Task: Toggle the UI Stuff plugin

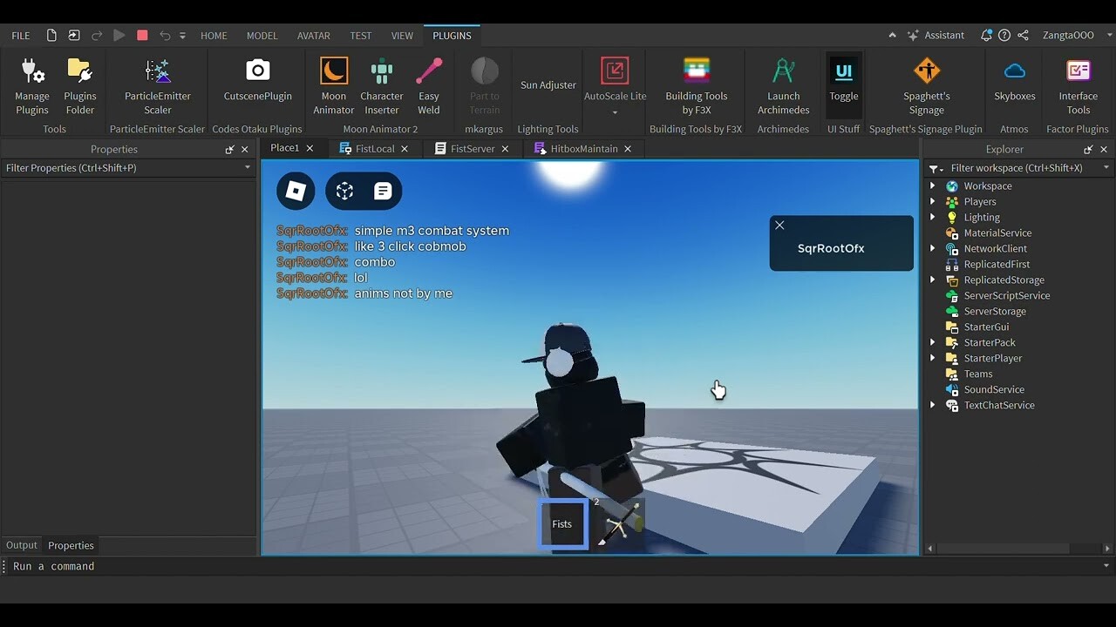Action: coord(843,84)
